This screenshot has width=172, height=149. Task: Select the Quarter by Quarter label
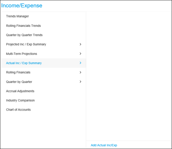coord(19,82)
